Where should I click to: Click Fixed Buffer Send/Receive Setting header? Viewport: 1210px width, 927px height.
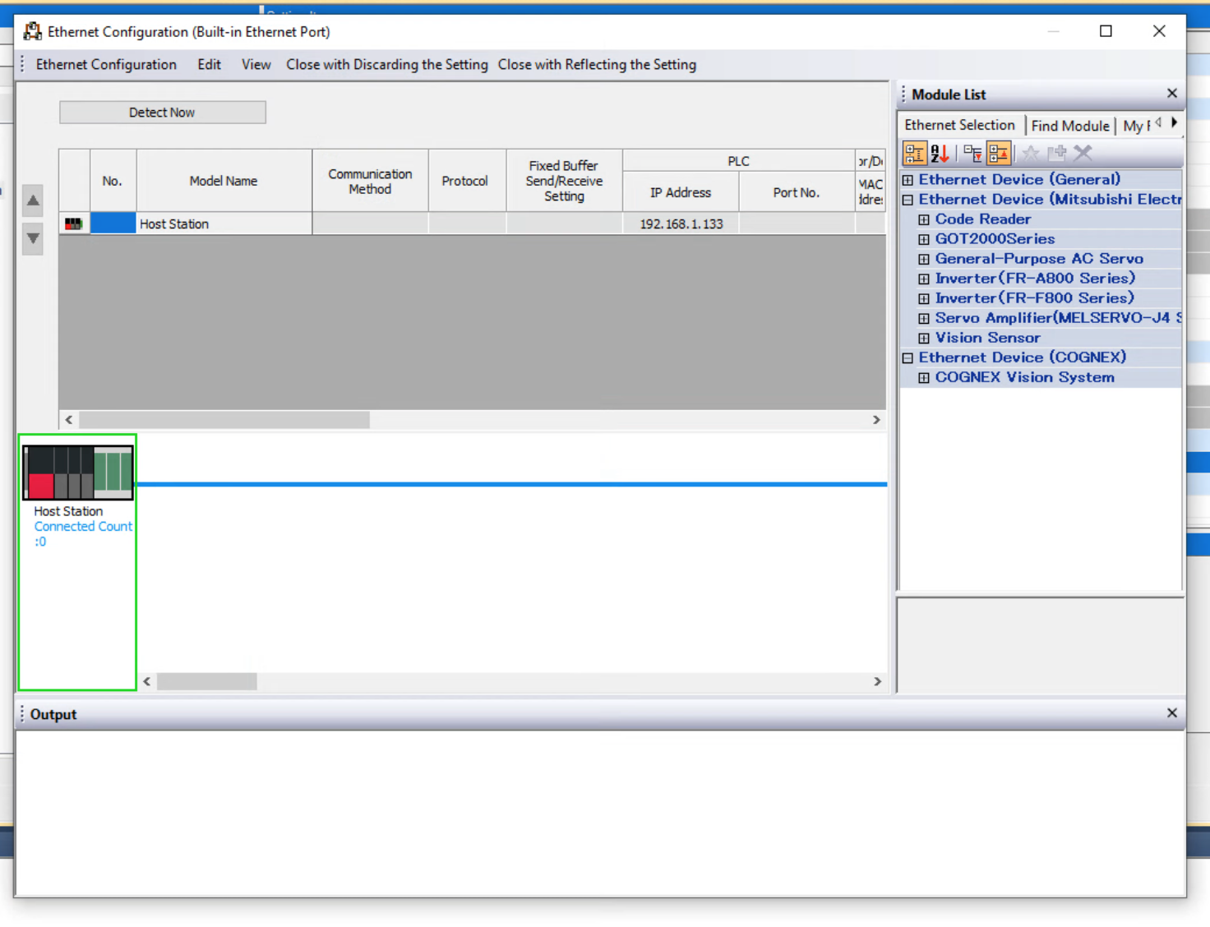point(564,181)
